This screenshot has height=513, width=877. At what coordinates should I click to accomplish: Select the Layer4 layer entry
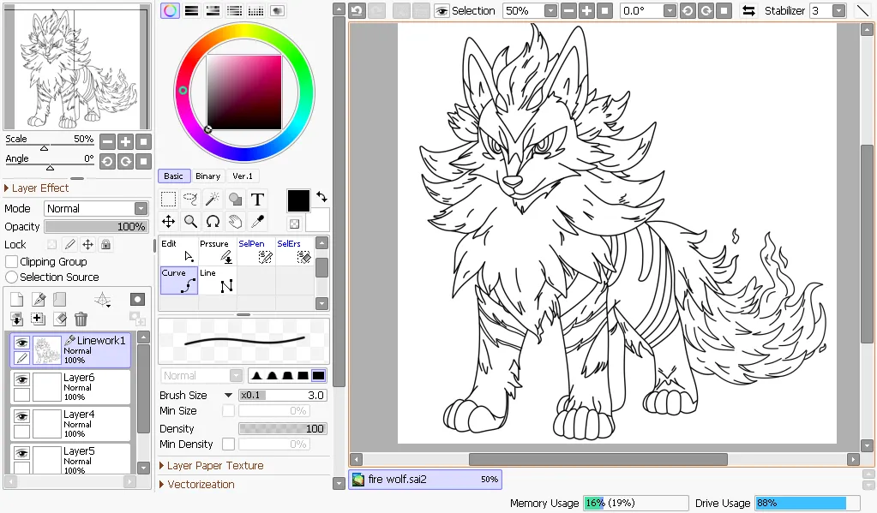point(70,424)
